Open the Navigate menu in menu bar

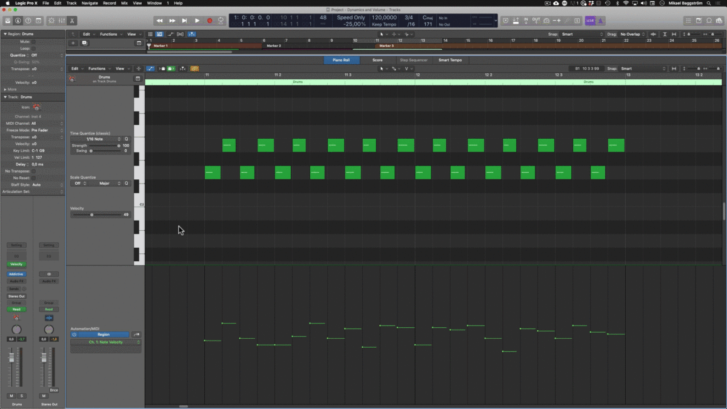click(90, 3)
